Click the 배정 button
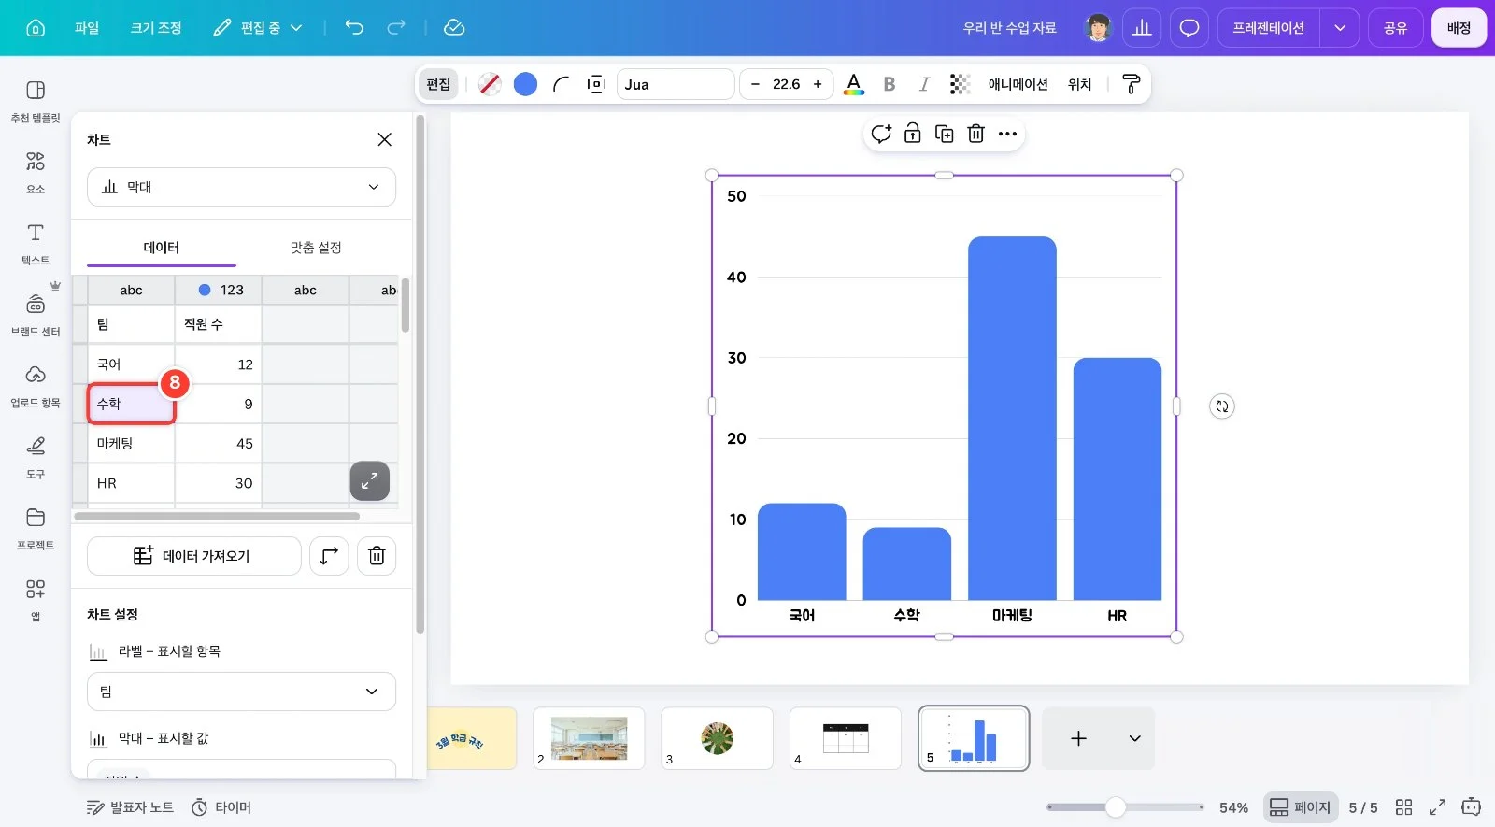 coord(1459,28)
